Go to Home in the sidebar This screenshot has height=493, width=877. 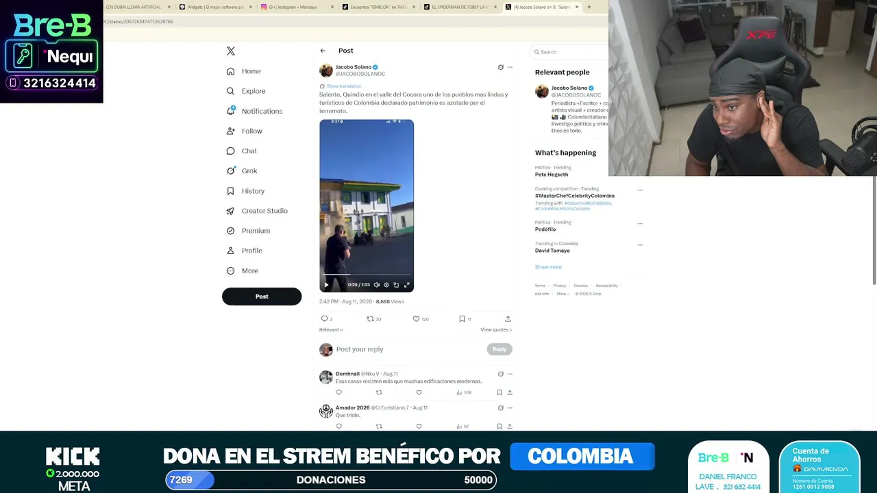(244, 71)
